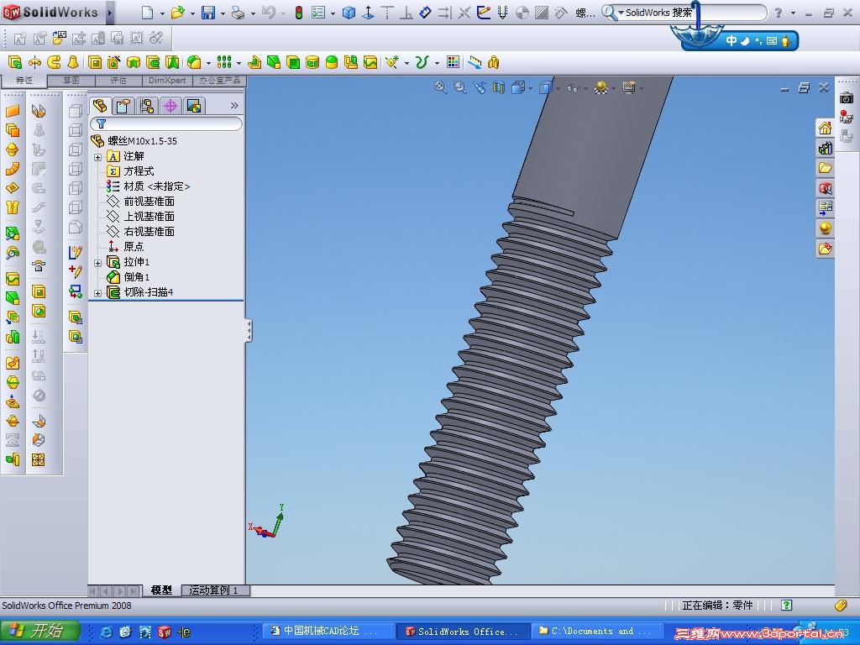Click the 开始 Start button
Viewport: 860px width, 645px height.
[x=39, y=632]
